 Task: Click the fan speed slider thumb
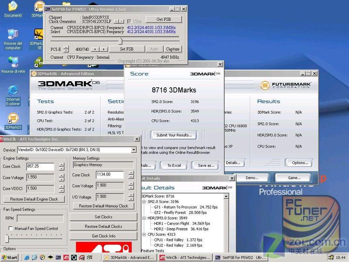pos(7,238)
